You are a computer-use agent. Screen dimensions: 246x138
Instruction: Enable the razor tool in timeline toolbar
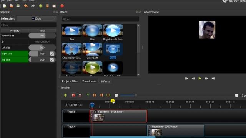(x=80, y=95)
